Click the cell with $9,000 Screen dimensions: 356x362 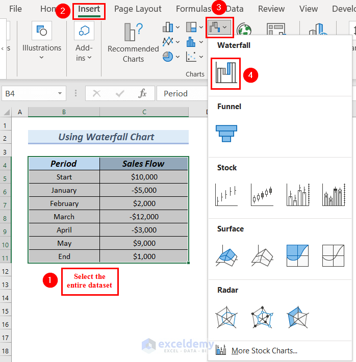[144, 243]
